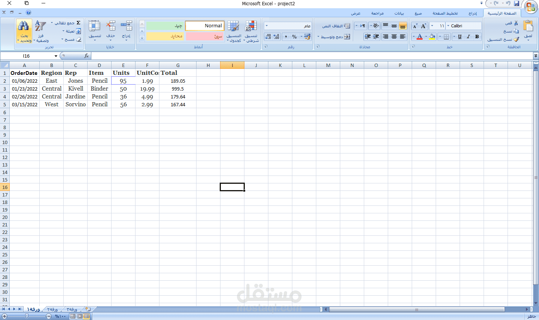Decrease font size with the small A icon

[x=415, y=26]
